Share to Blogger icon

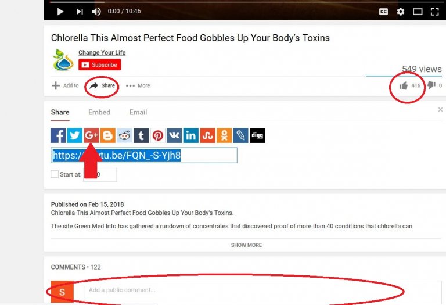(x=108, y=135)
